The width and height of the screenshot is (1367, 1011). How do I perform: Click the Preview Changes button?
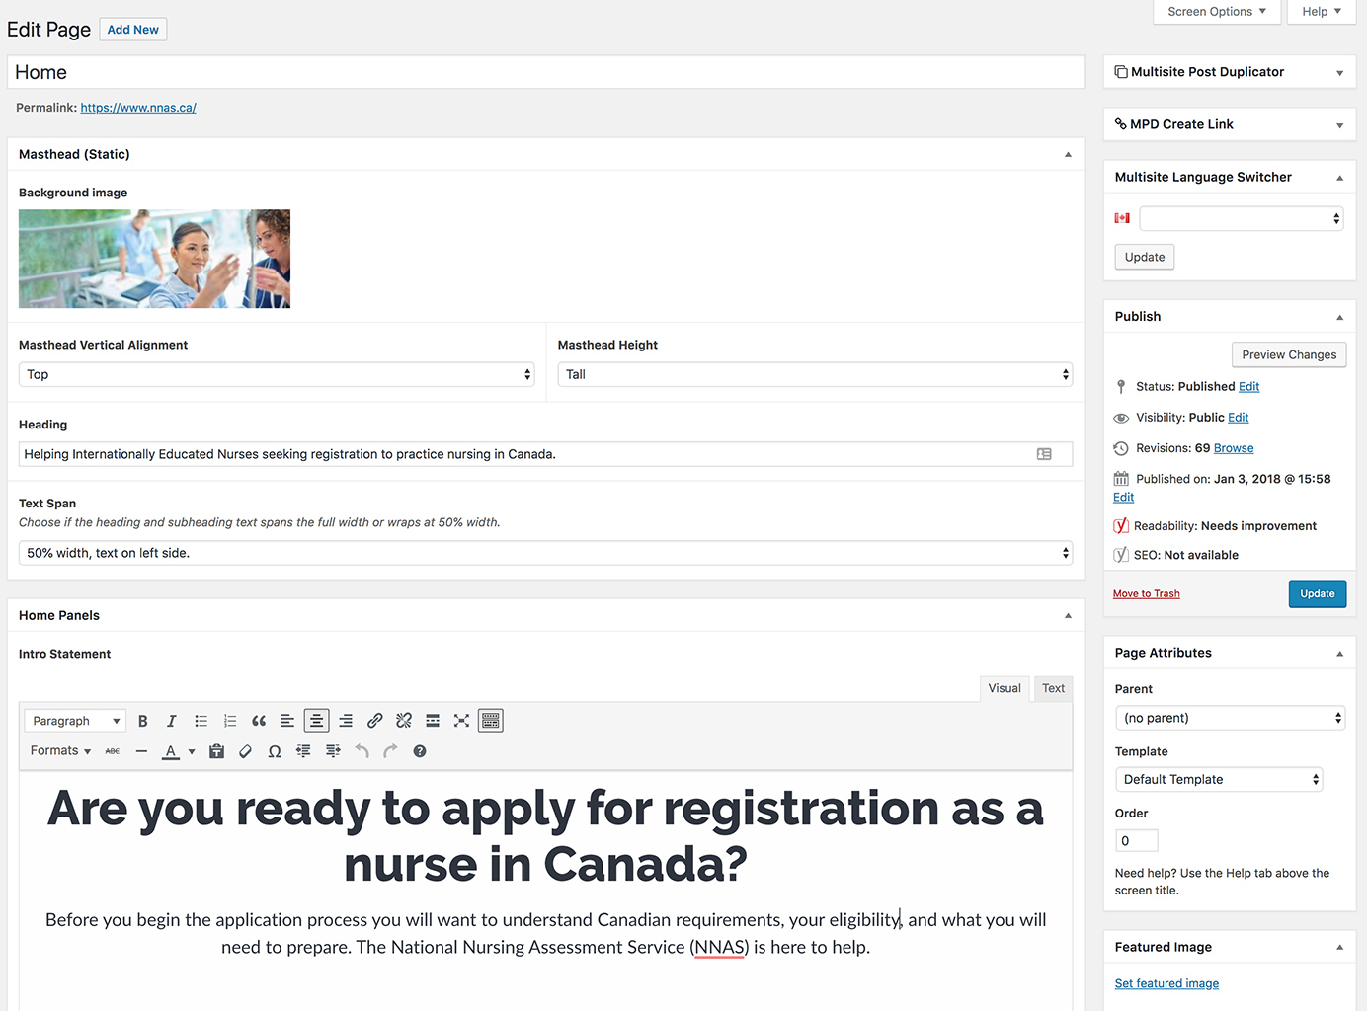[1288, 354]
